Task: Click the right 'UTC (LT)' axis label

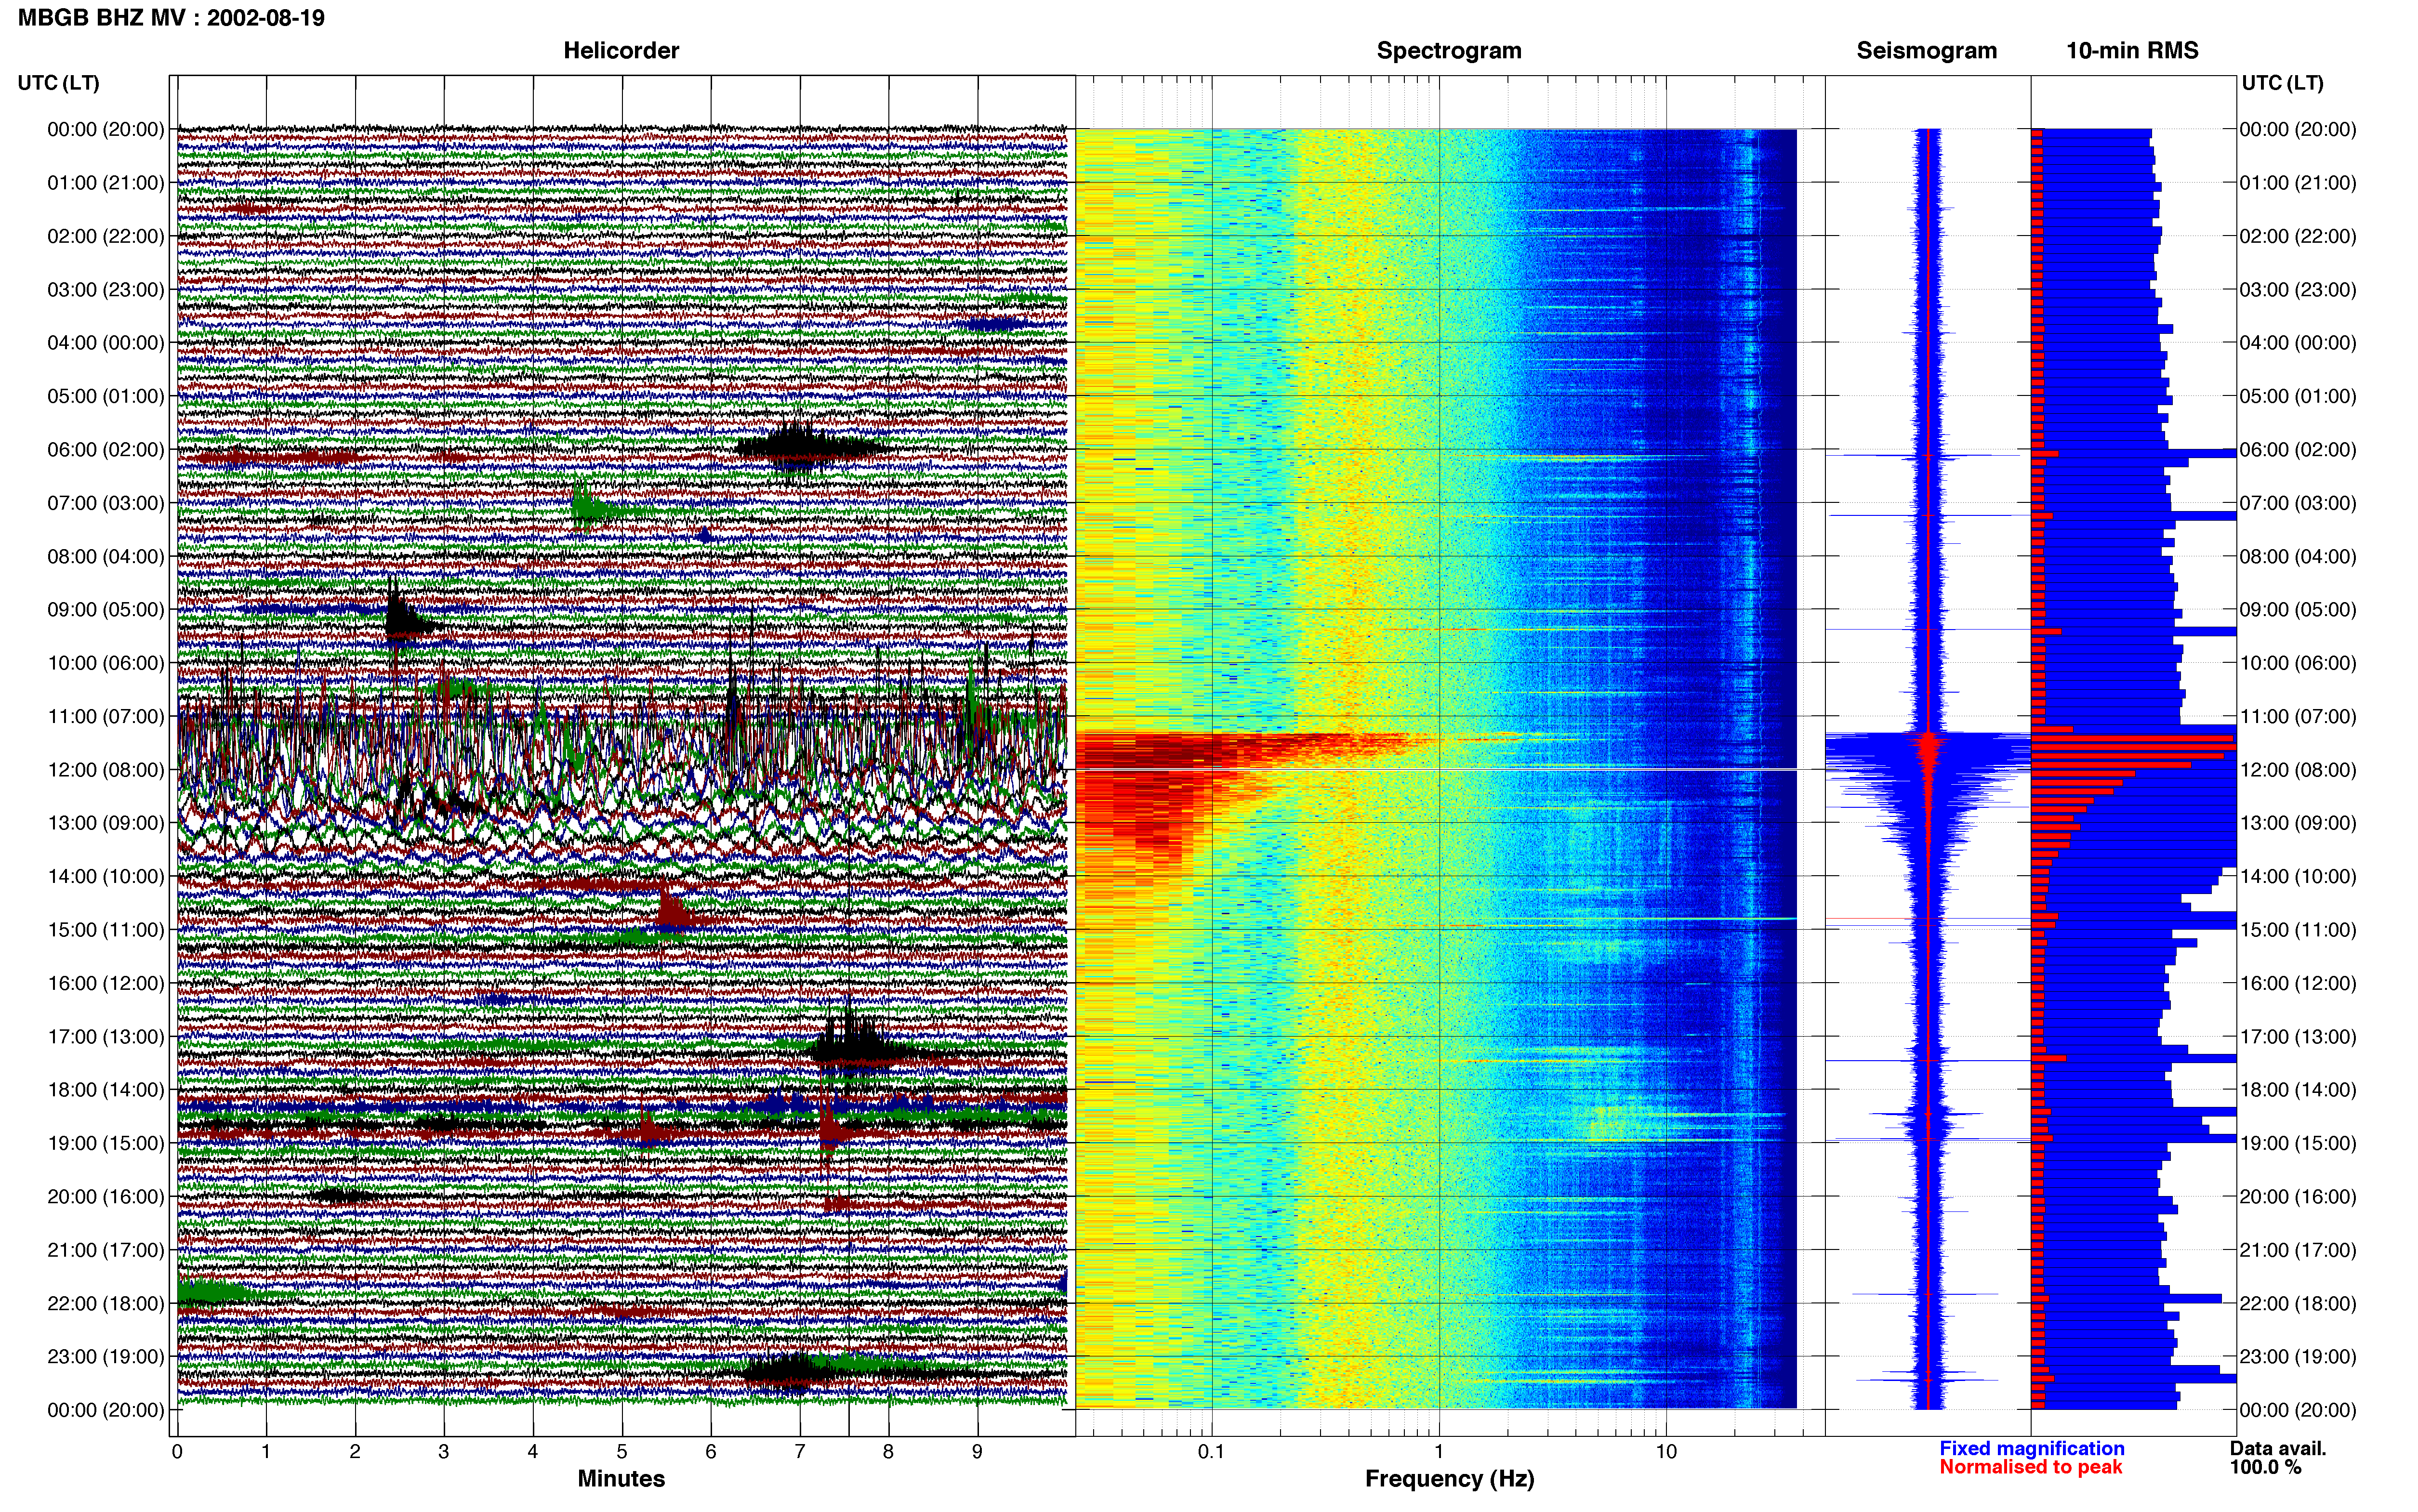Action: click(2282, 83)
